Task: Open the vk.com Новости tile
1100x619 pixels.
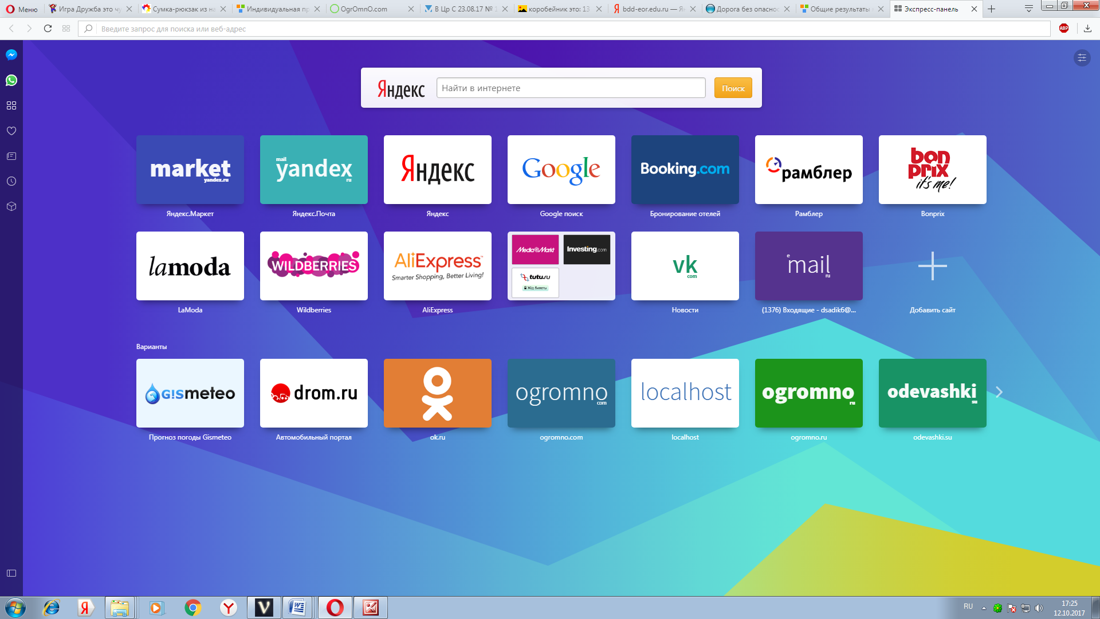Action: tap(685, 266)
